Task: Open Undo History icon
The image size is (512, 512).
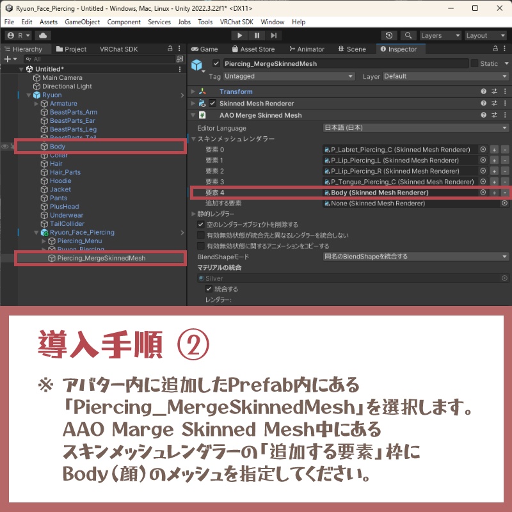Action: pos(389,35)
